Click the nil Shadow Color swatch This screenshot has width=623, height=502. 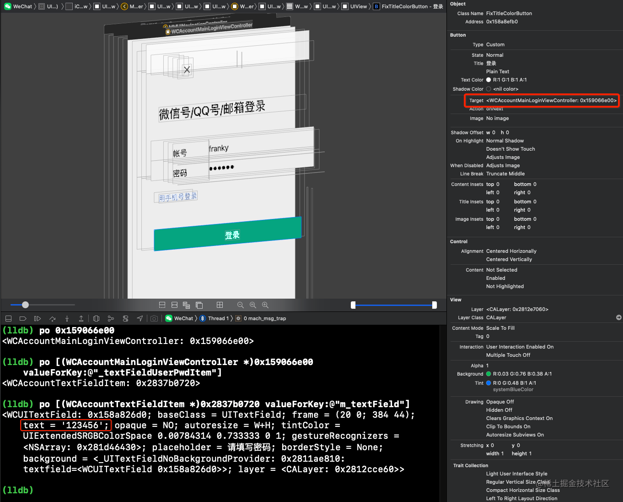click(x=489, y=89)
